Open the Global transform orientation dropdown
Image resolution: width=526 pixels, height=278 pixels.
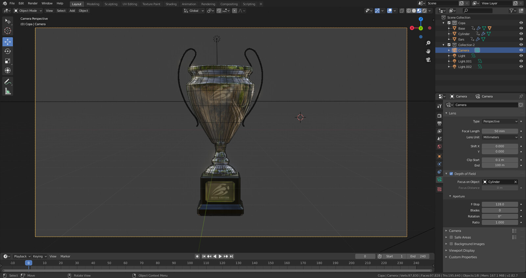194,11
